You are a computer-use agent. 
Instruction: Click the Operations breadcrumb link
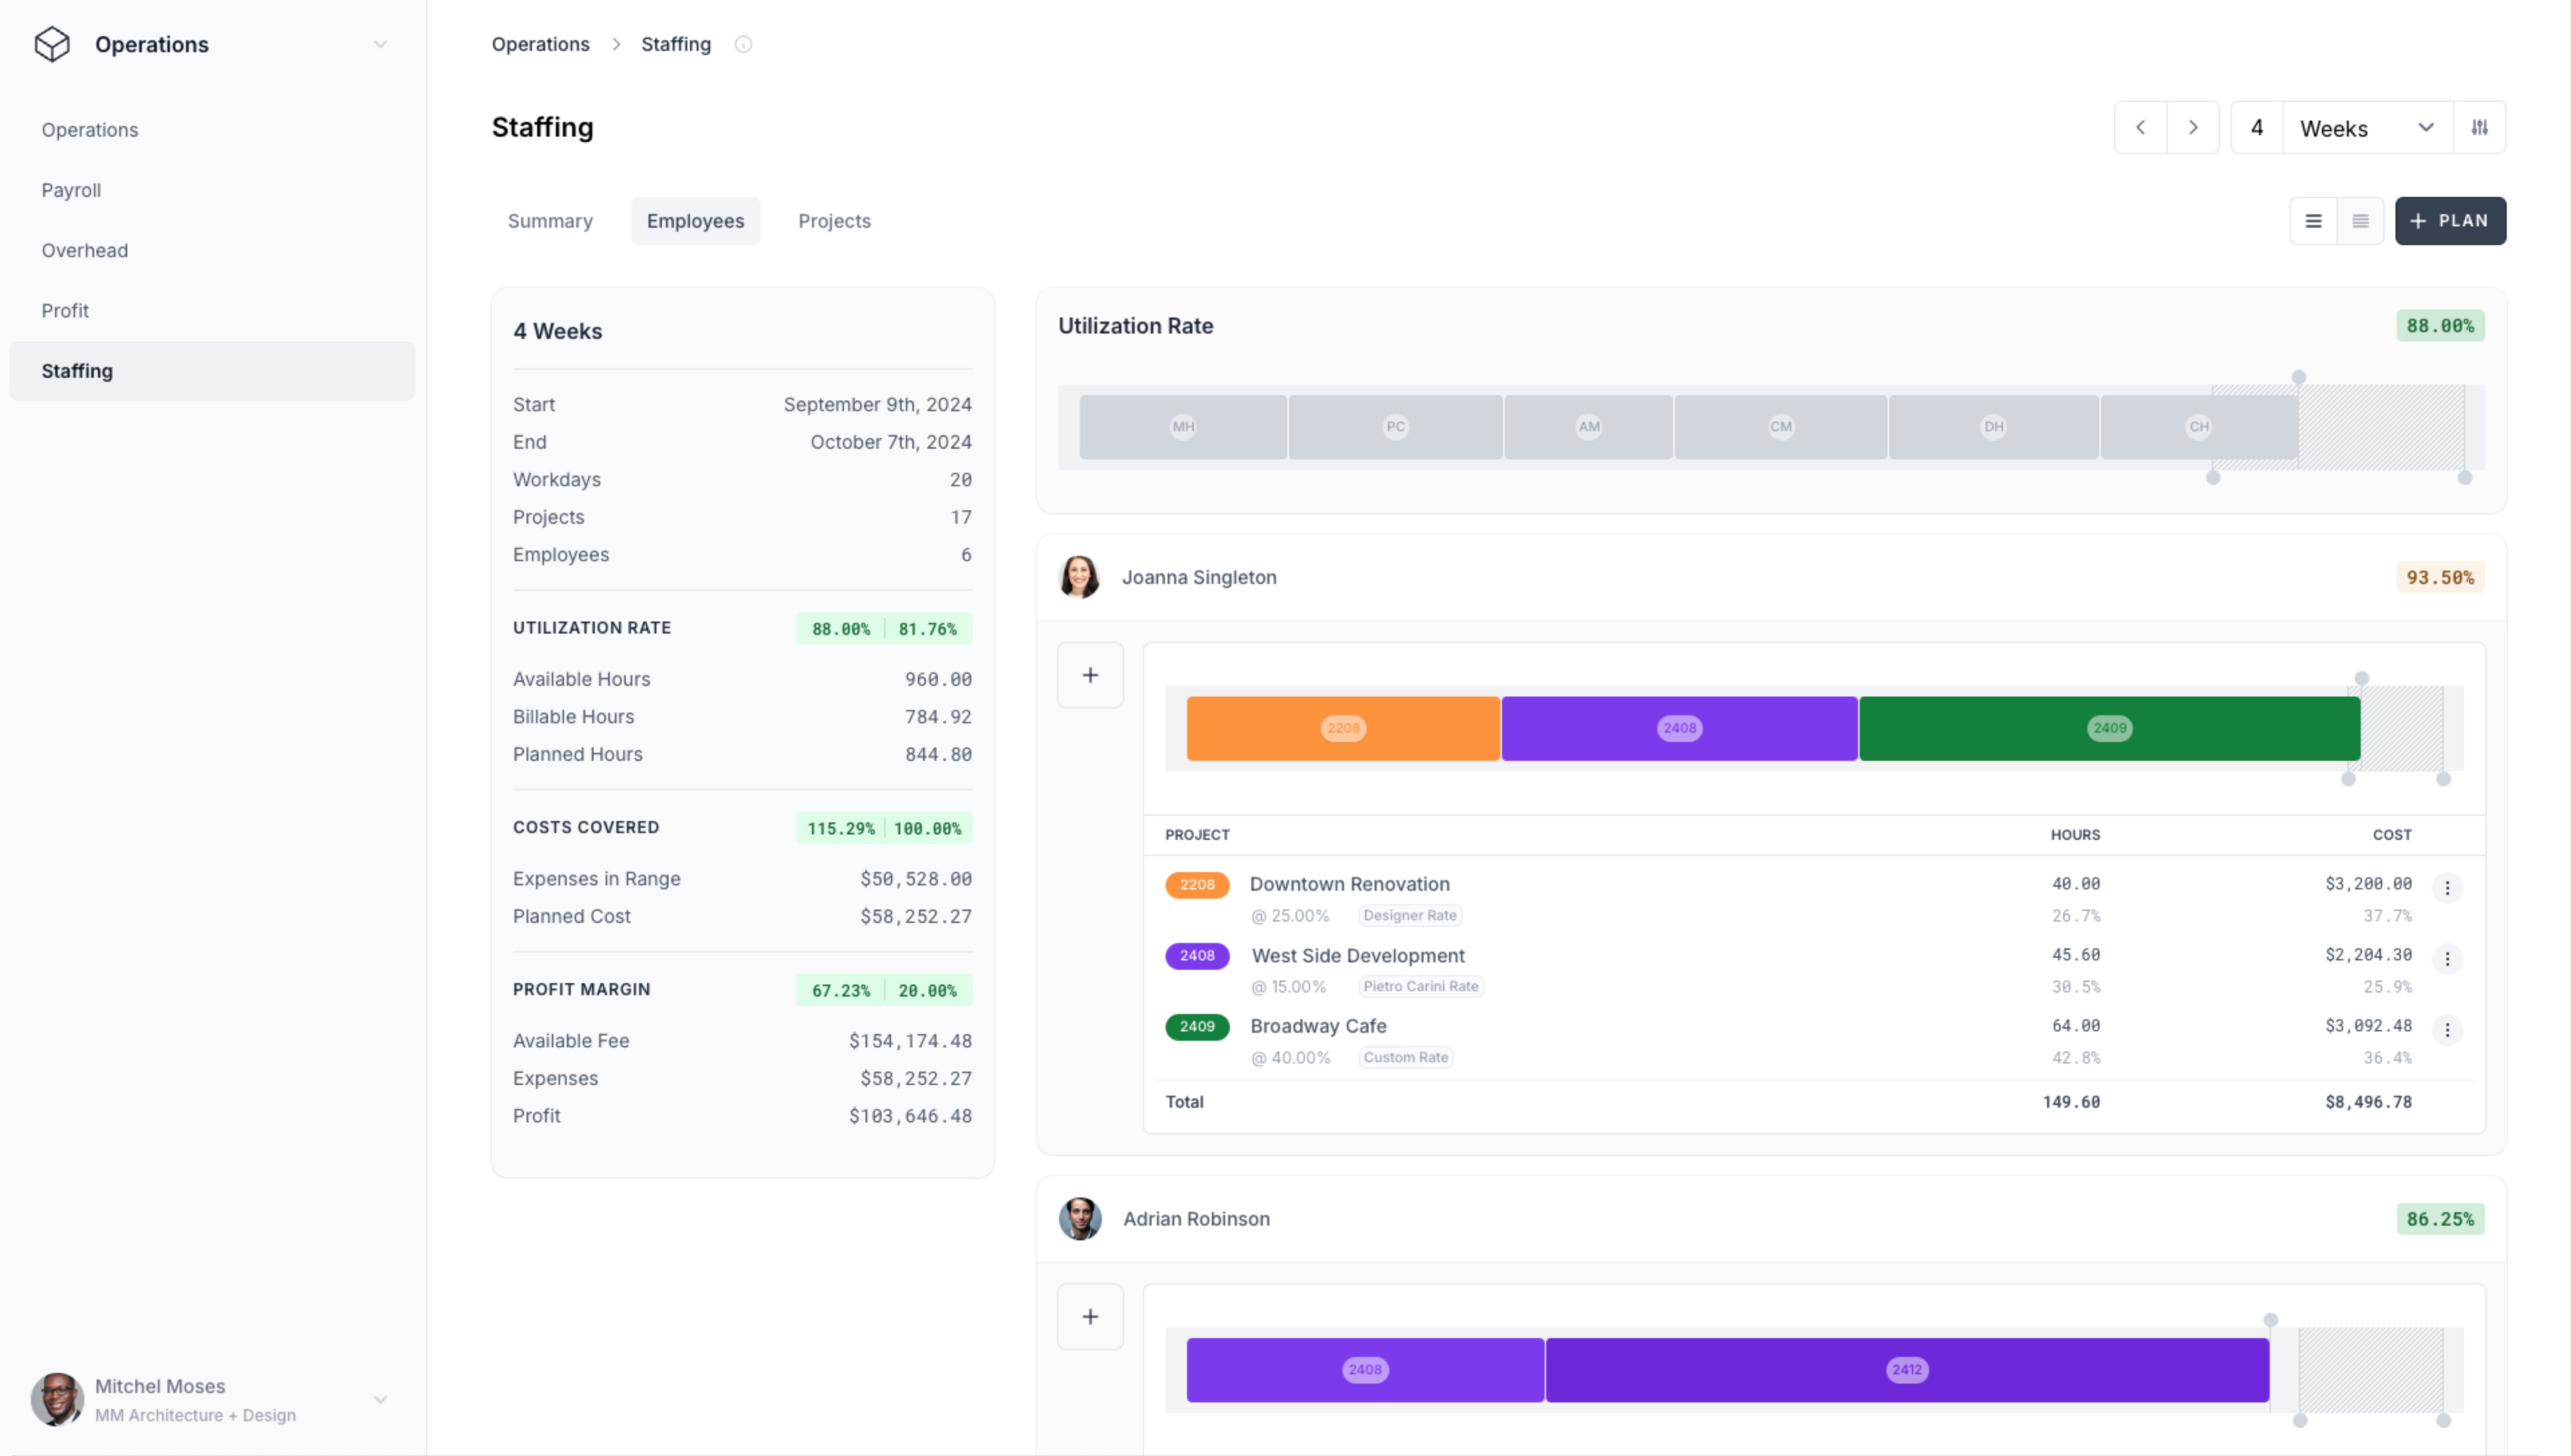point(540,44)
